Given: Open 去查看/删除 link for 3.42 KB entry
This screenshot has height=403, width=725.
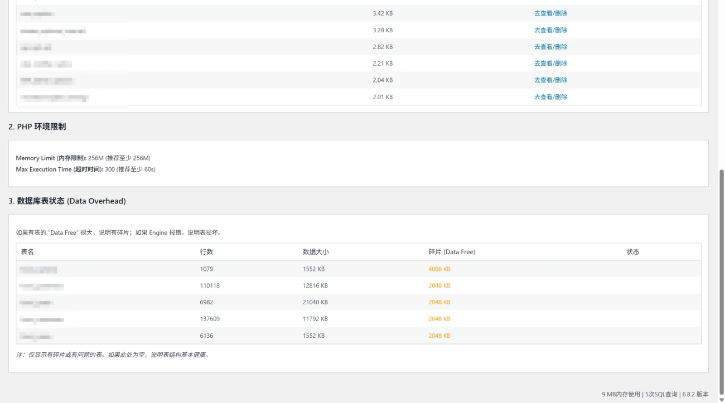Looking at the screenshot, I should (550, 13).
